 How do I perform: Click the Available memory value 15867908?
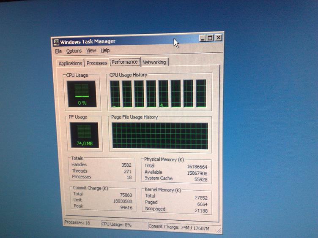(197, 173)
